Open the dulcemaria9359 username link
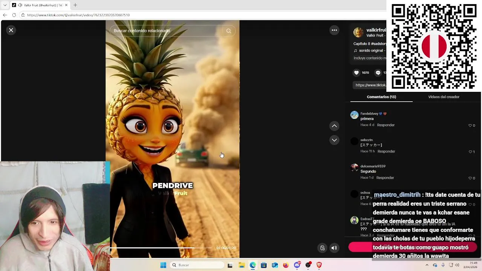 (x=373, y=166)
